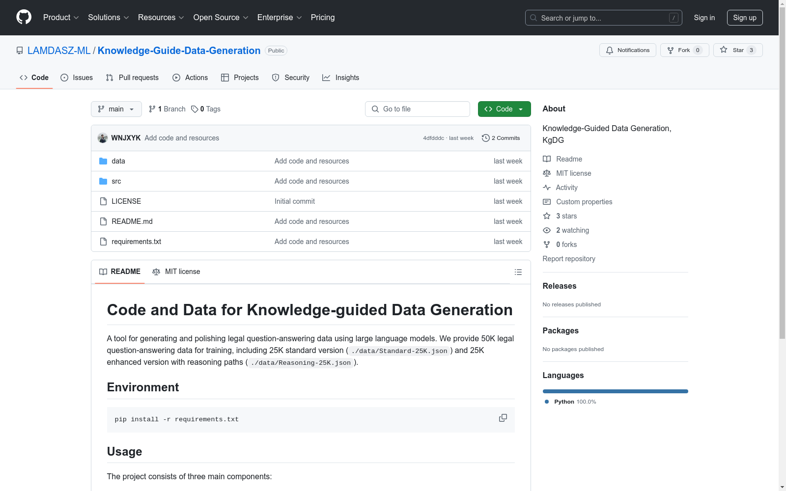786x491 pixels.
Task: Open the commit history clock icon
Action: (x=485, y=138)
